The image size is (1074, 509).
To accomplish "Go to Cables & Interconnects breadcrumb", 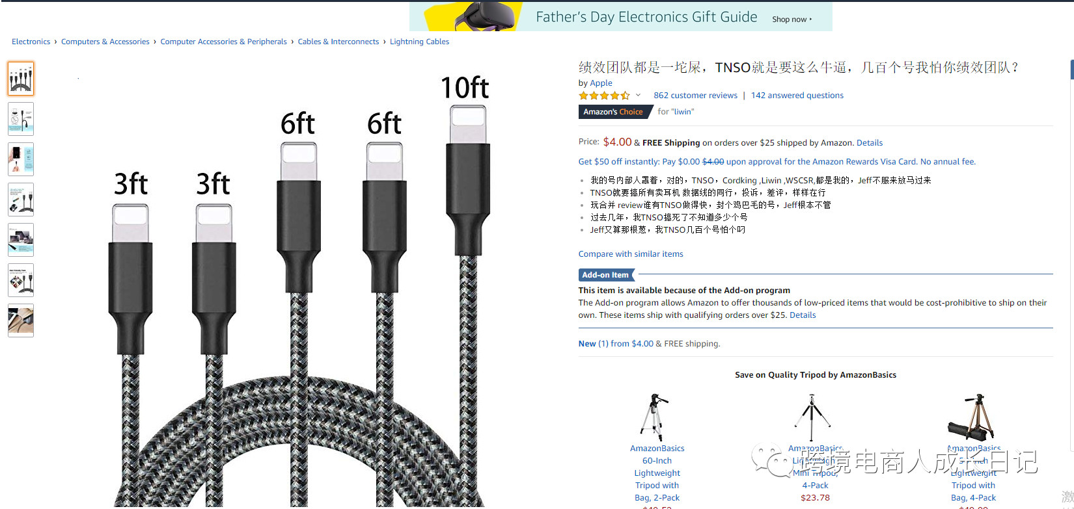I will point(338,42).
